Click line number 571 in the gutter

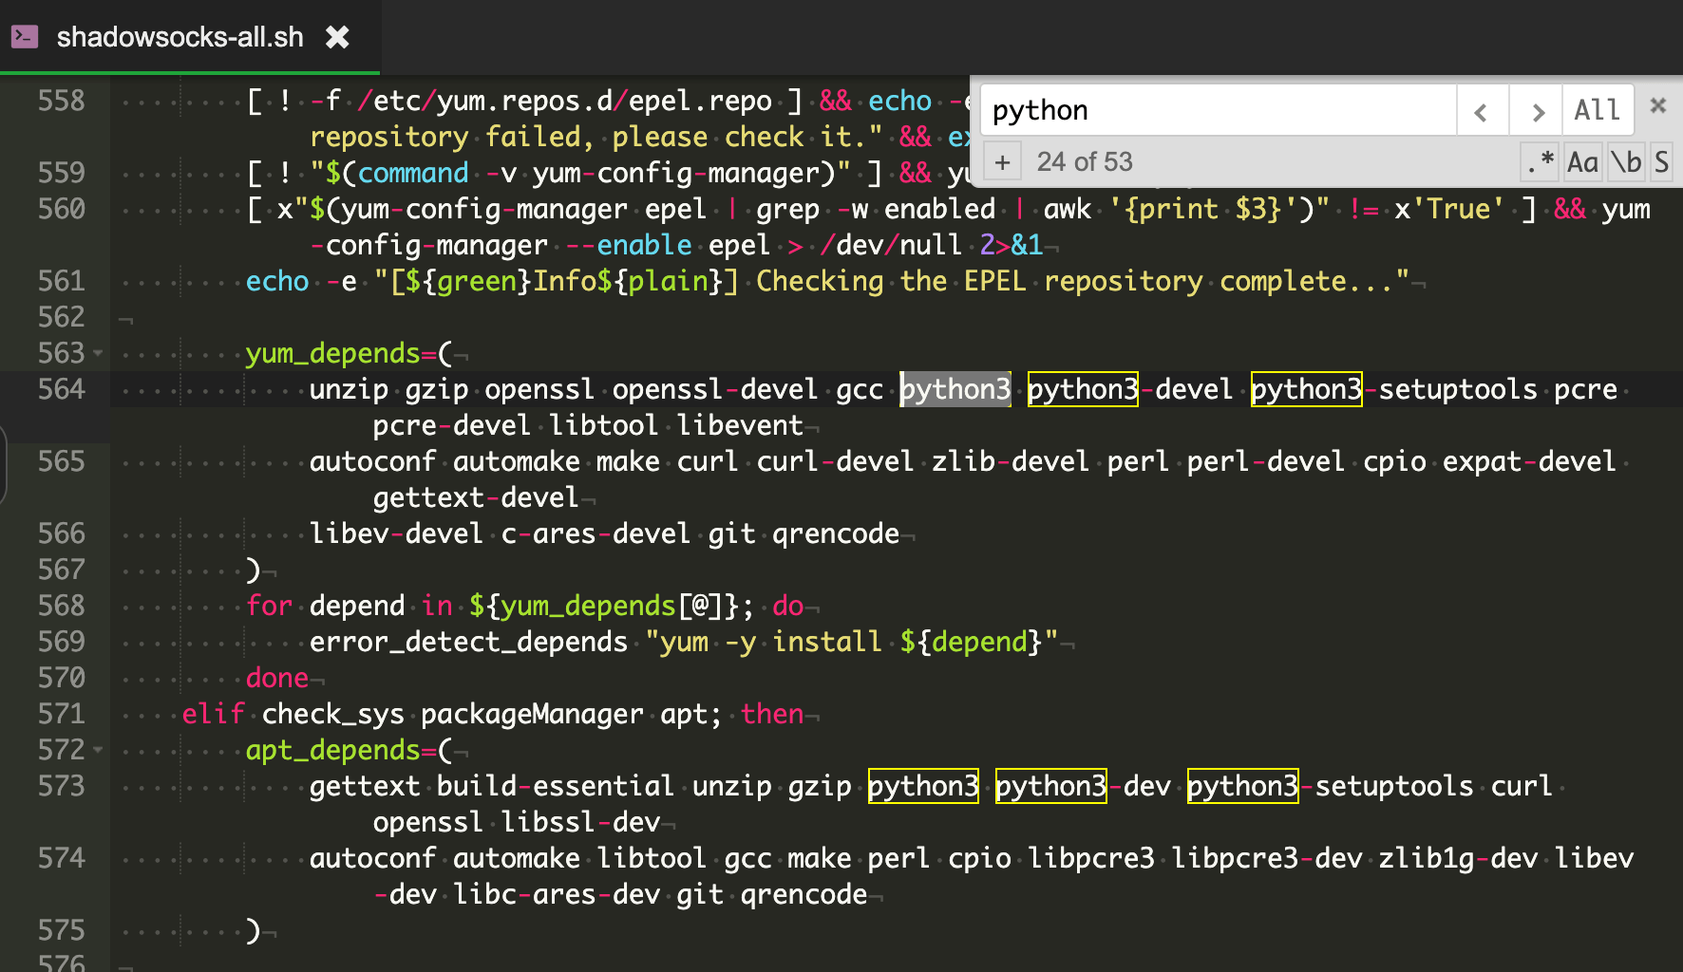[61, 714]
